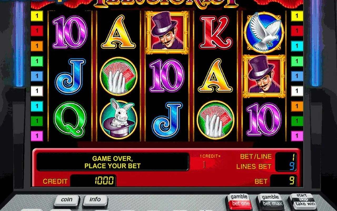337x211 pixels.
Task: Click the hand with cards on second reel
Action: [118, 76]
